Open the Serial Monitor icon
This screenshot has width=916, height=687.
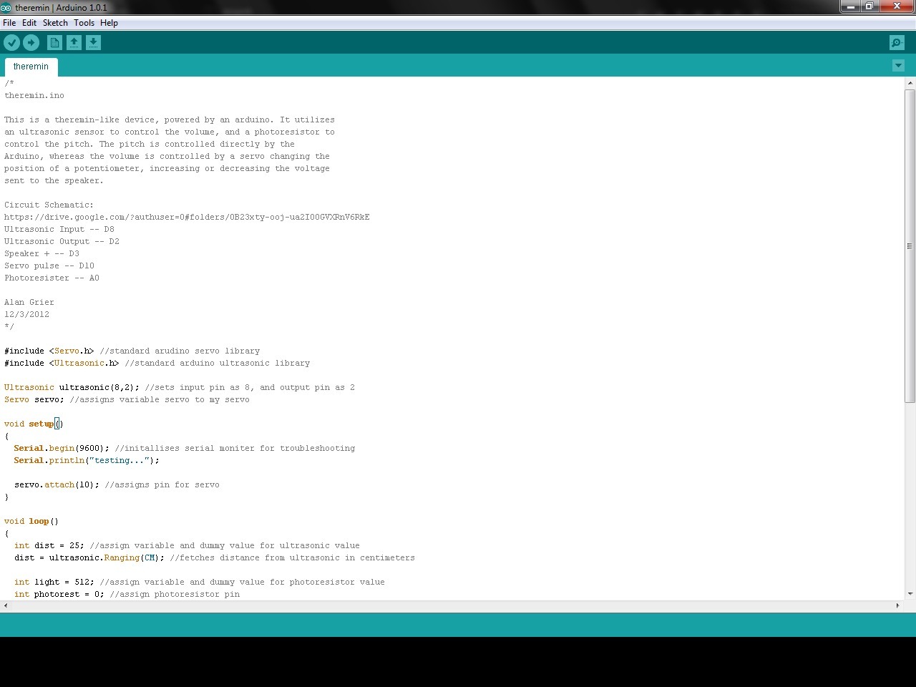(x=897, y=43)
